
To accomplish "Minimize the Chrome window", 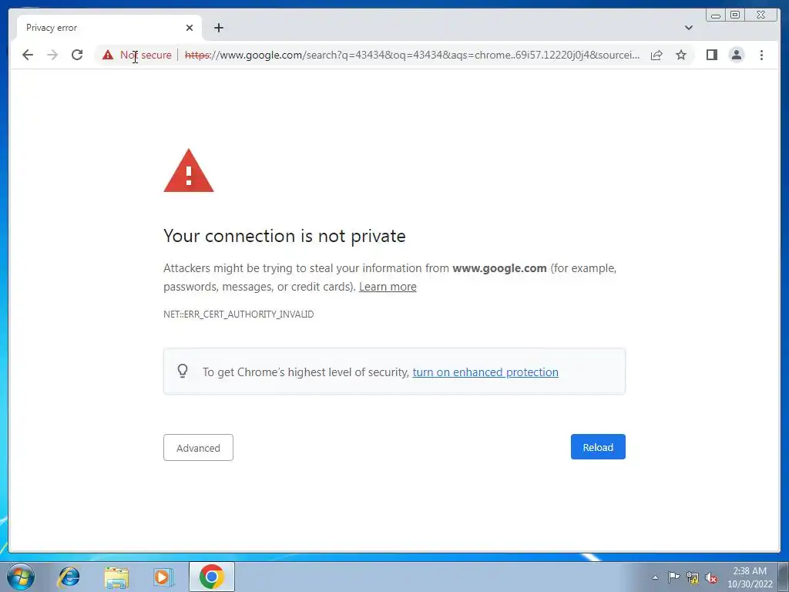I will [x=716, y=15].
